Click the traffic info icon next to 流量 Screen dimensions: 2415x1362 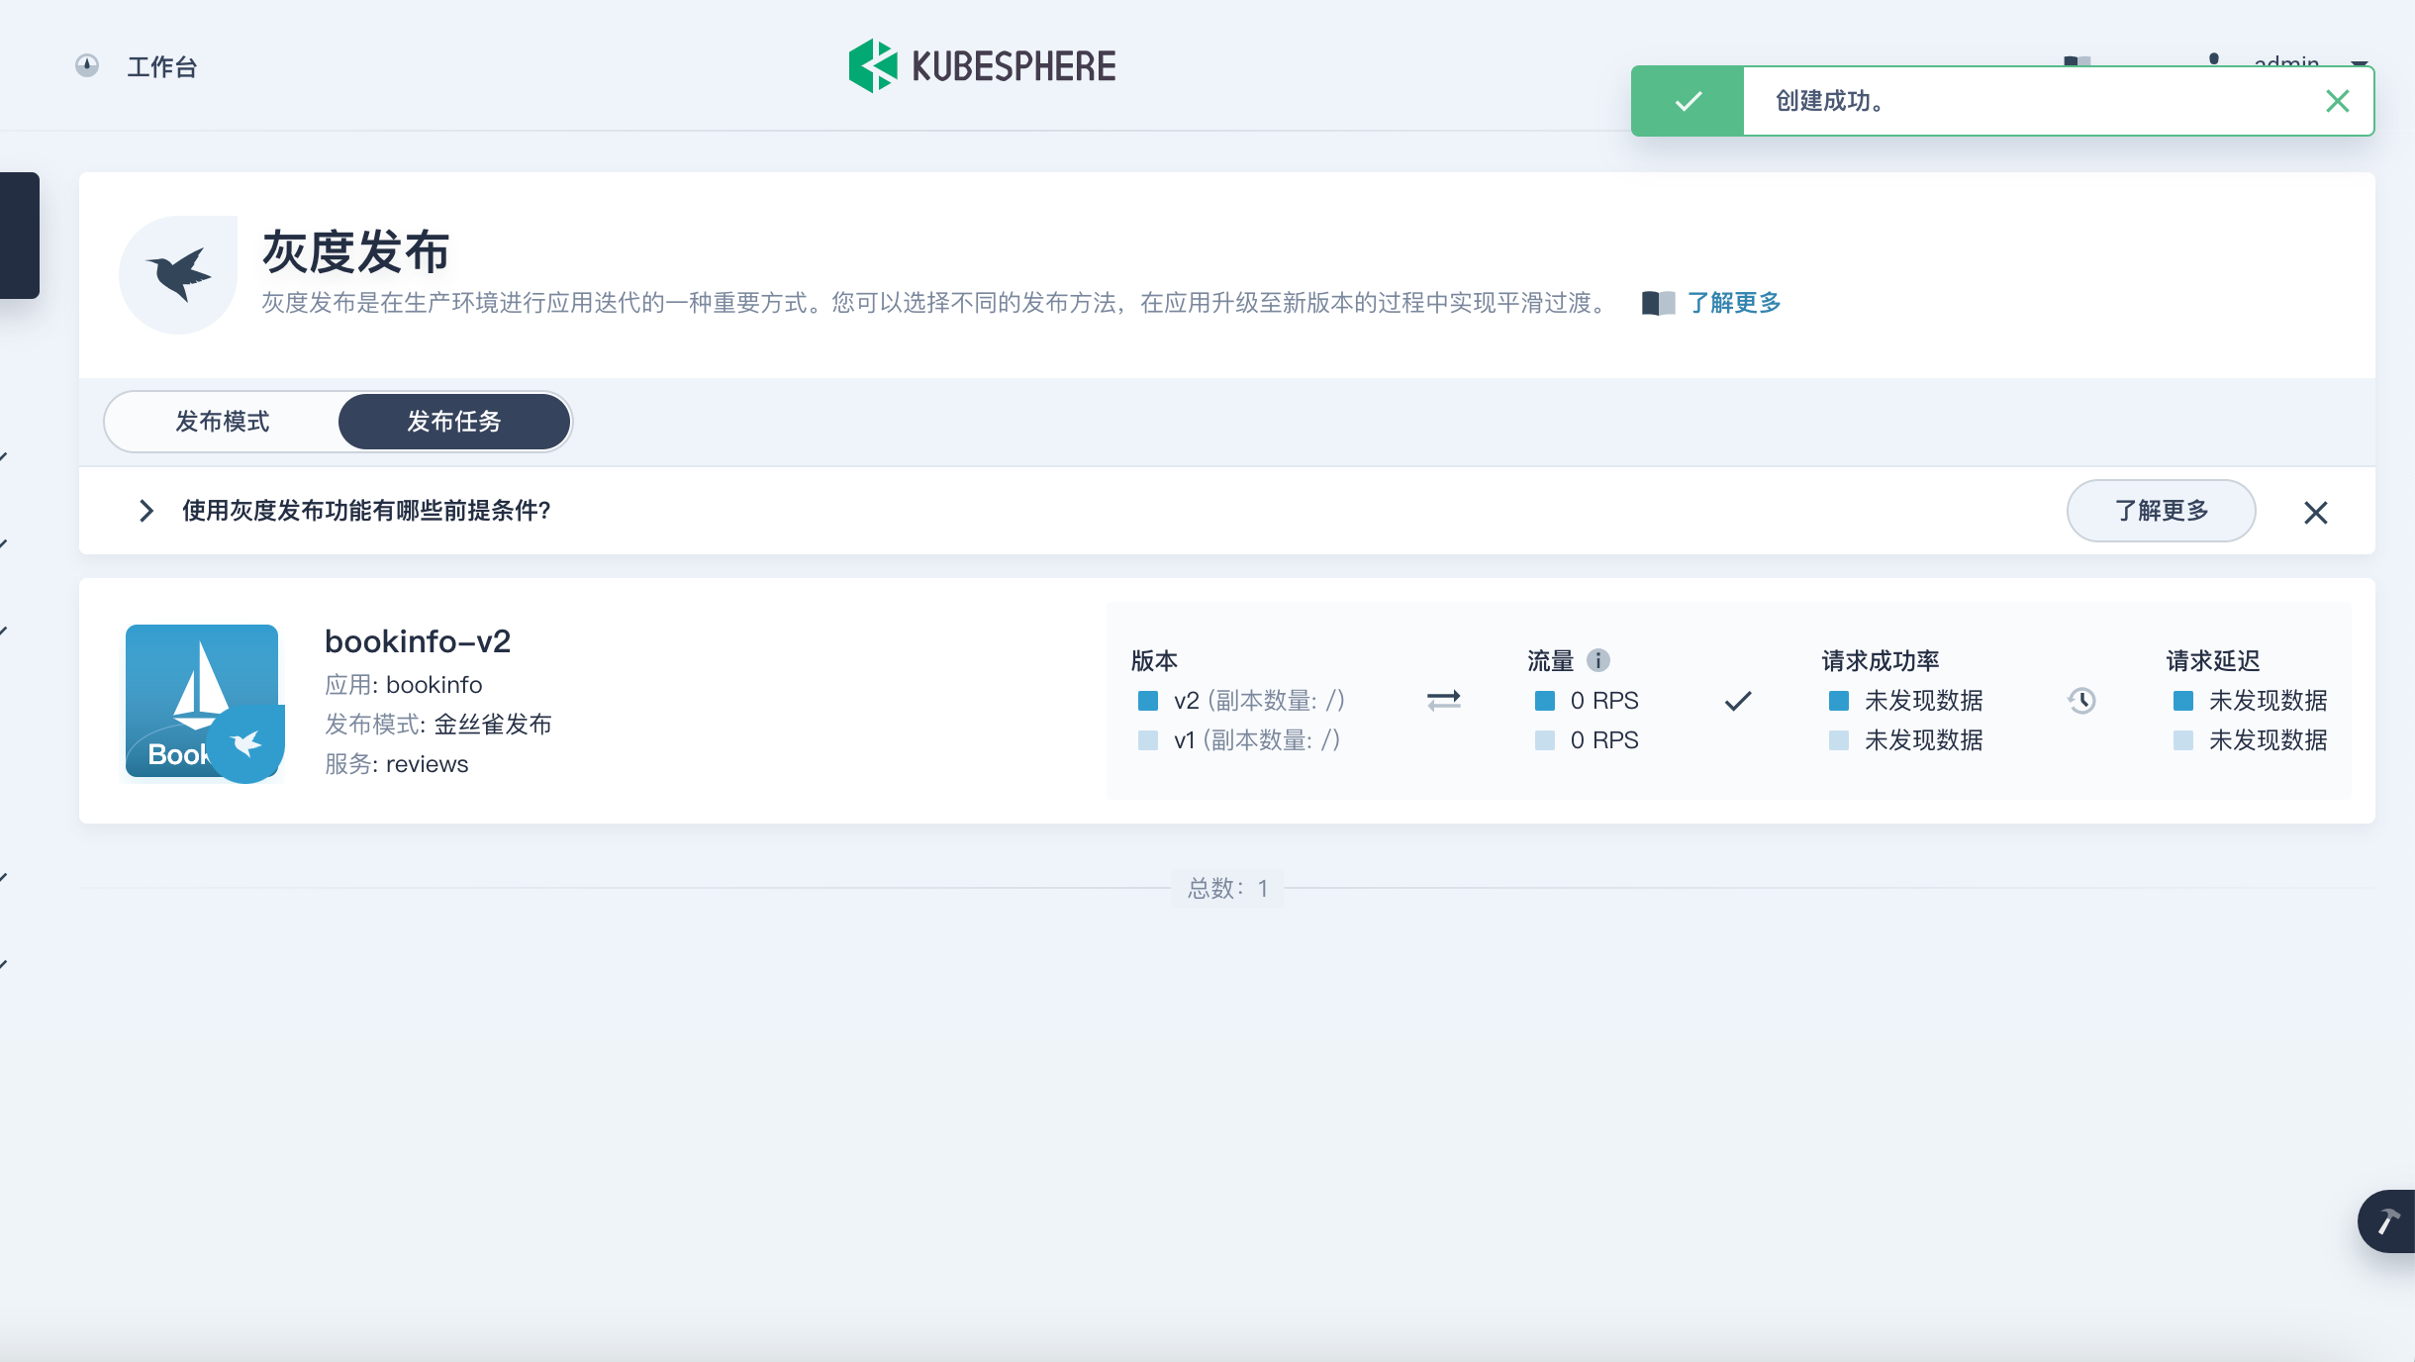1597,660
